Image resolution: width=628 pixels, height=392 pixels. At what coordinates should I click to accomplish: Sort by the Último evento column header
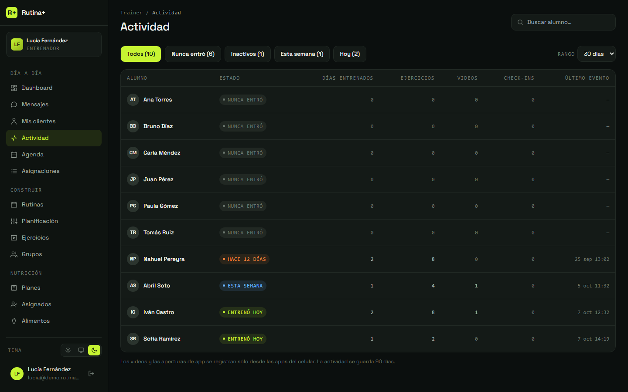(587, 78)
